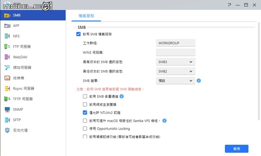Viewport: 261px width, 156px height.
Task: Open 最高版本的 SMB 通訊協定 dropdown
Action: (x=175, y=62)
